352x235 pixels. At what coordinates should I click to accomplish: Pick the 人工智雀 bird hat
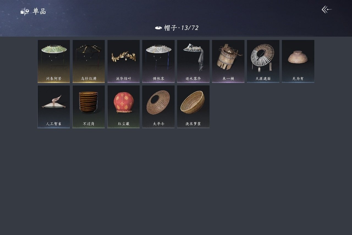tap(54, 107)
